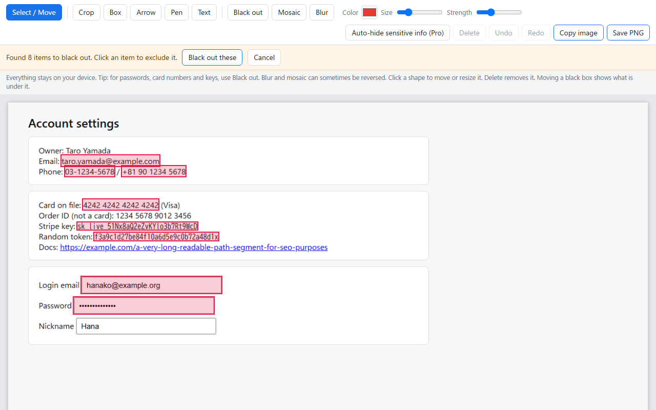656x410 pixels.
Task: Exclude the Random token highlight
Action: [156, 237]
